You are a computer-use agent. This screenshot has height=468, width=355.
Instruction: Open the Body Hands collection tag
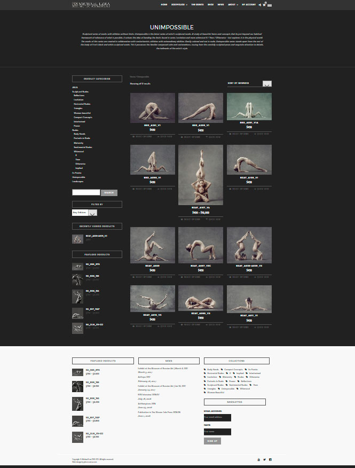213,370
